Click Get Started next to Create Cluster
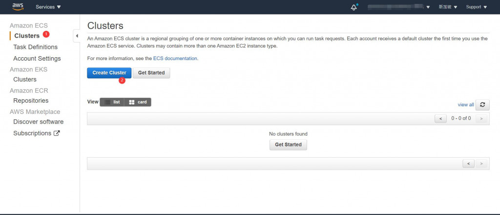500x215 pixels. coord(151,73)
